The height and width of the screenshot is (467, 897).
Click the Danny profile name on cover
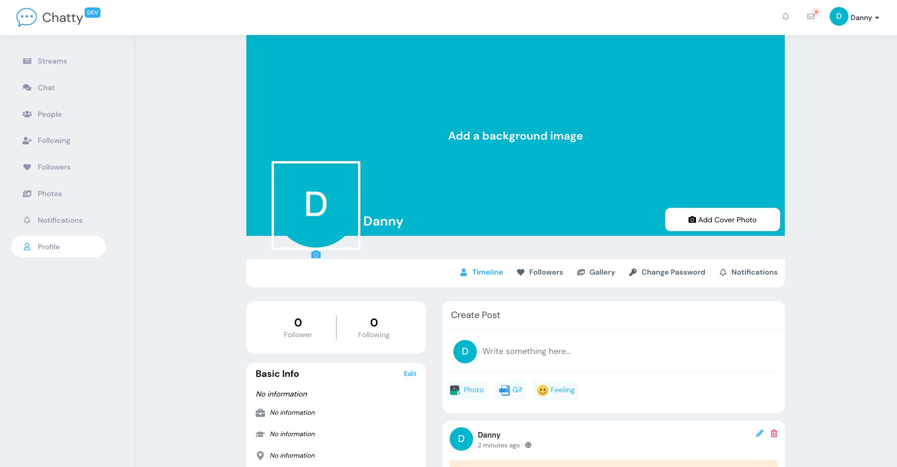point(383,221)
